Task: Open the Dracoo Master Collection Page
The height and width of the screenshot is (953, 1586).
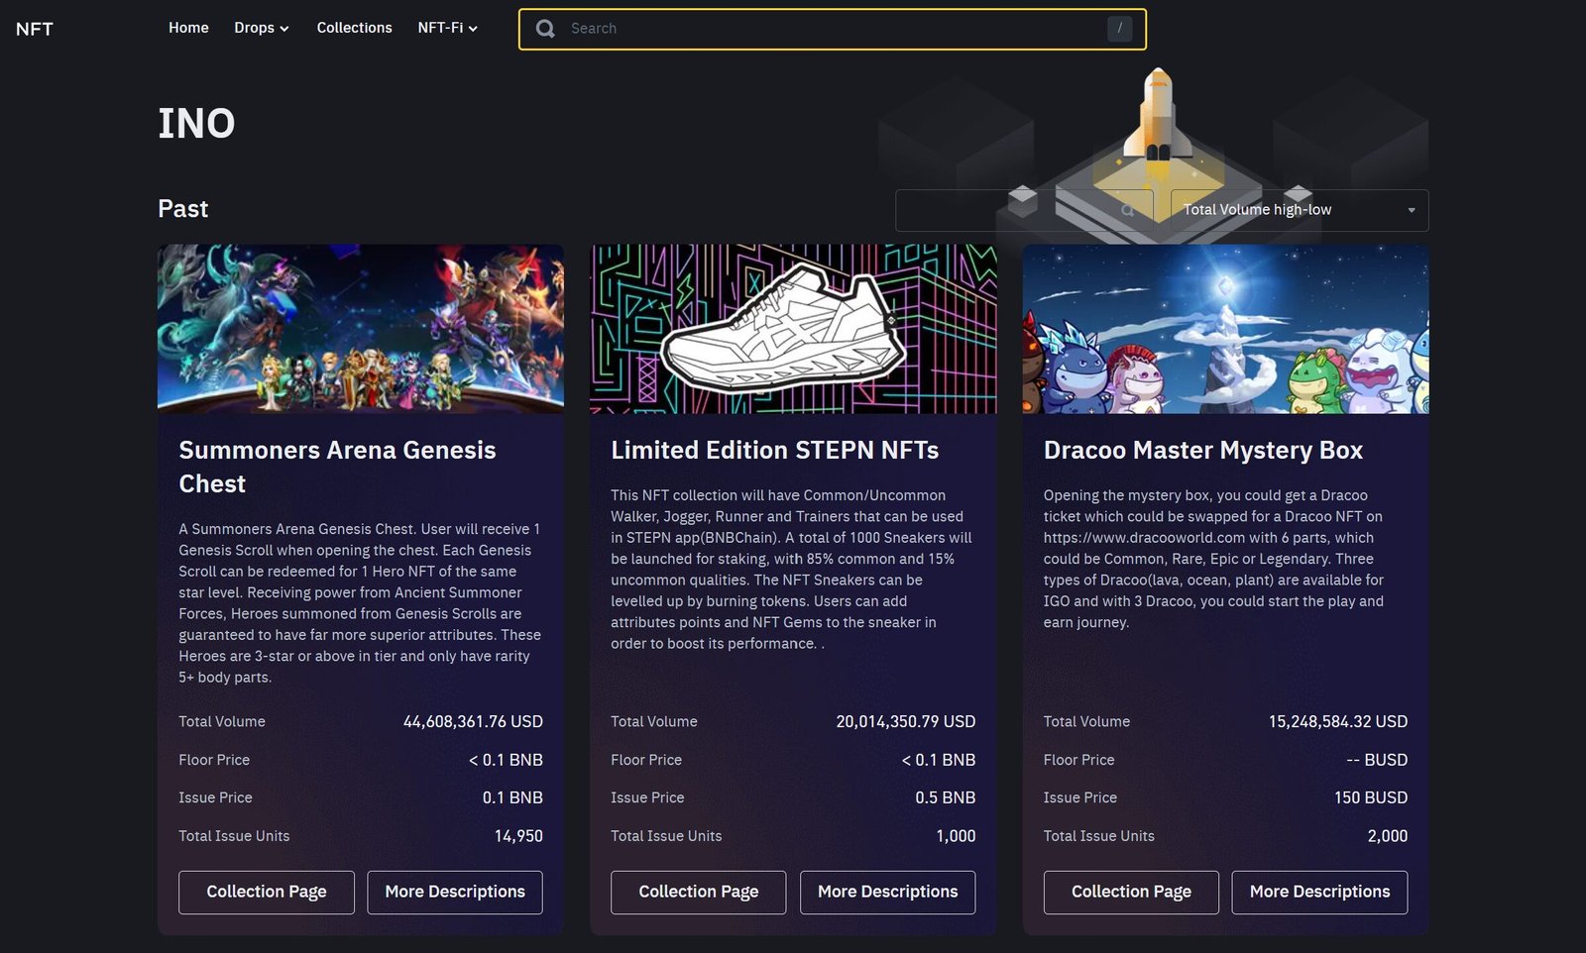Action: click(x=1131, y=892)
